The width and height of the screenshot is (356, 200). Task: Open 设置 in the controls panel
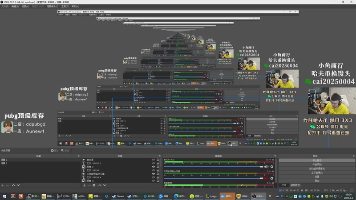(x=317, y=176)
